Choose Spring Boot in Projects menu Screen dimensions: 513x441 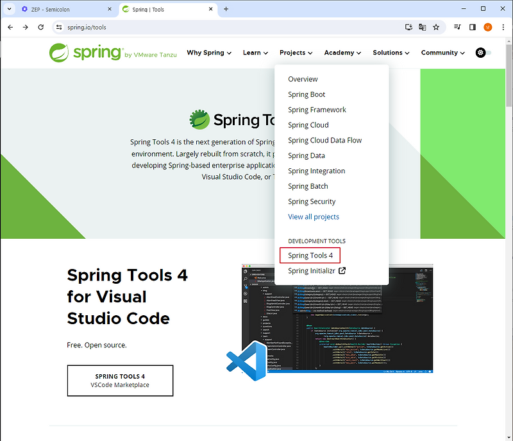[x=307, y=94]
